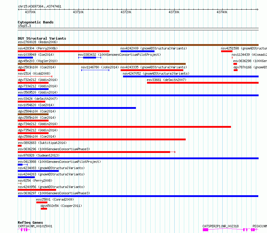Click the esv3636296 1000Genomes Phase3 label
This screenshot has height=233, width=267.
pos(54,149)
